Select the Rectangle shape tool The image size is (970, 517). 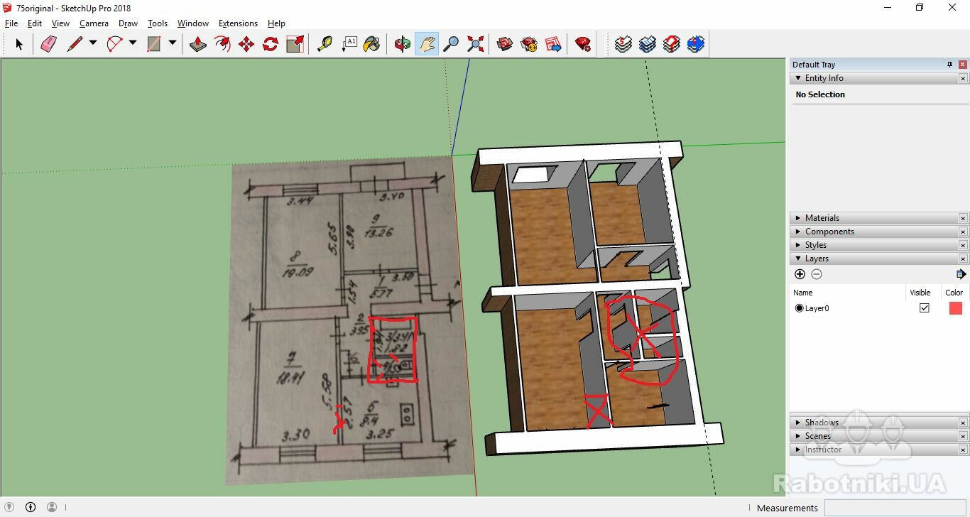coord(154,44)
